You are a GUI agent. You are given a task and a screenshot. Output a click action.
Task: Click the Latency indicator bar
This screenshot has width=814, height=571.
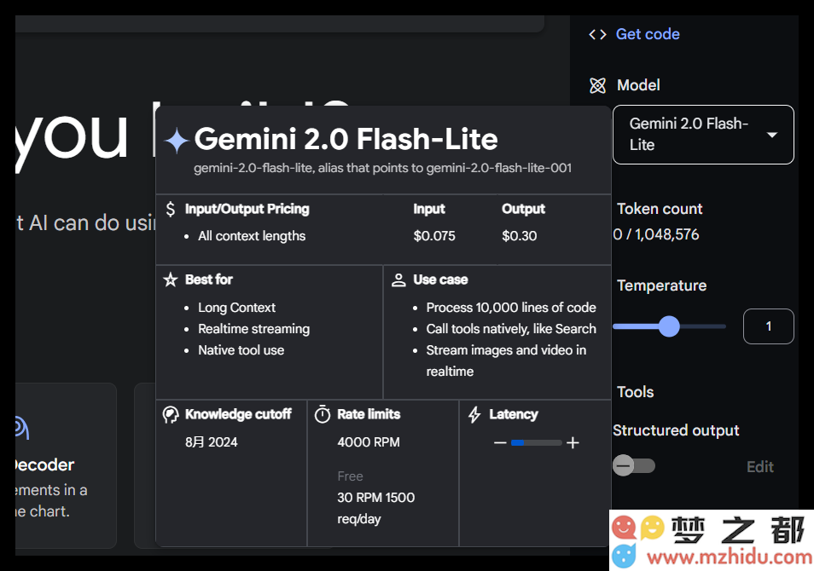coord(536,443)
